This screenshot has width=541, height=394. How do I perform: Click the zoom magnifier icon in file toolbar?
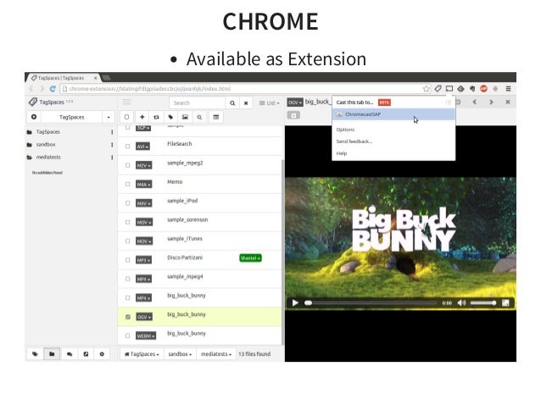(199, 117)
